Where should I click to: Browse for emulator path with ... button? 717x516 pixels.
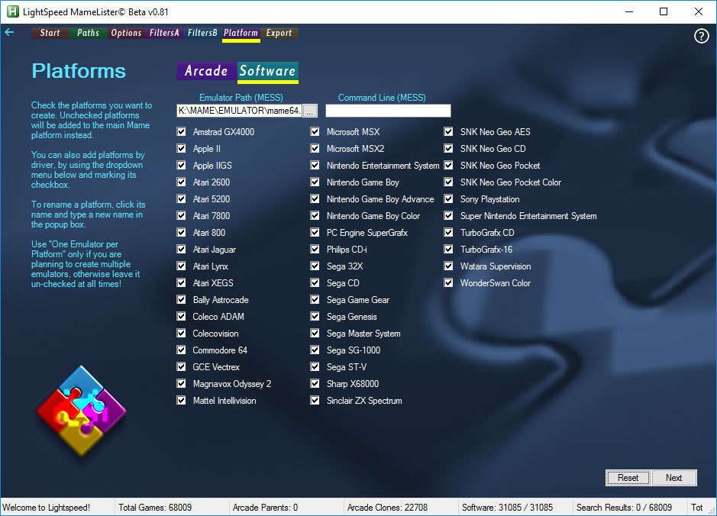(310, 111)
